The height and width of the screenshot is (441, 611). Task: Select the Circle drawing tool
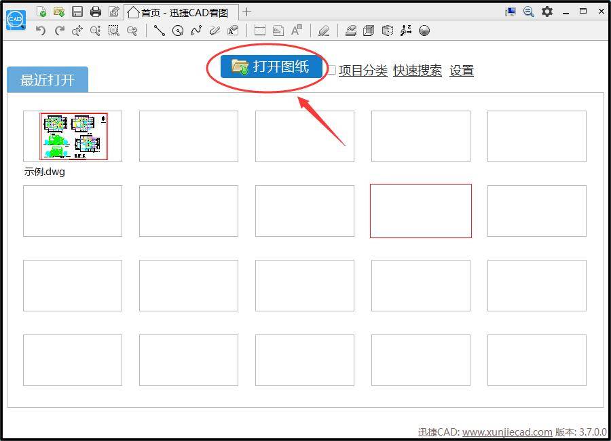[x=177, y=31]
